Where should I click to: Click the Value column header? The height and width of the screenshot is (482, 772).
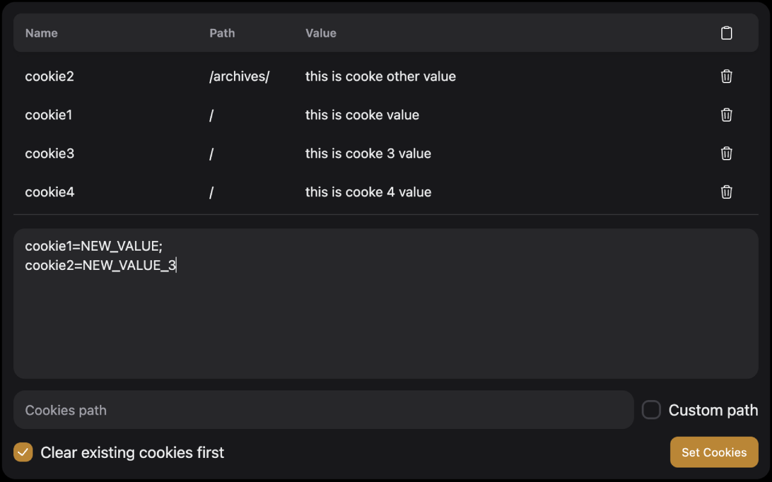coord(320,33)
